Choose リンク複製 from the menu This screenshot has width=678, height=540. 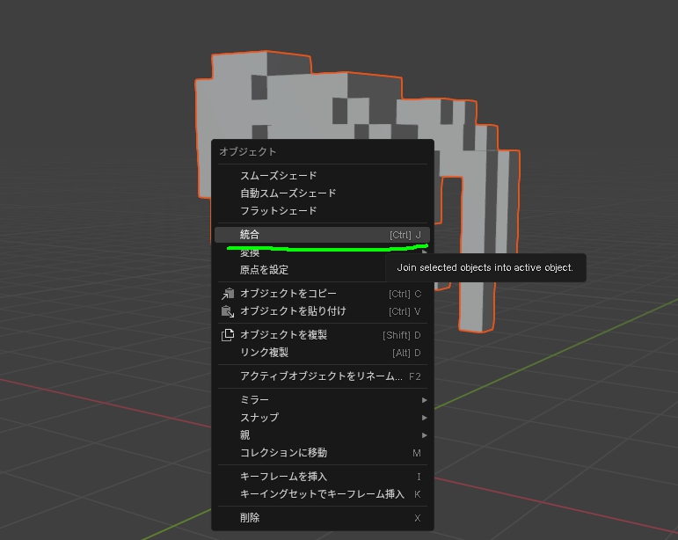pyautogui.click(x=322, y=353)
